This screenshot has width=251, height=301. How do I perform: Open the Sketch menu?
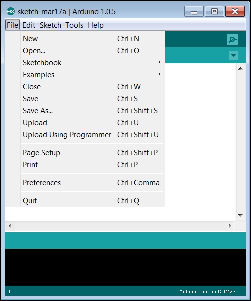pos(50,25)
